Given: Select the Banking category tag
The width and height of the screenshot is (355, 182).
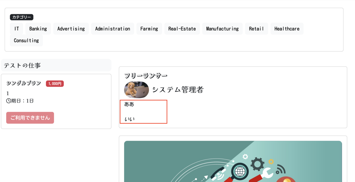Looking at the screenshot, I should (x=38, y=29).
